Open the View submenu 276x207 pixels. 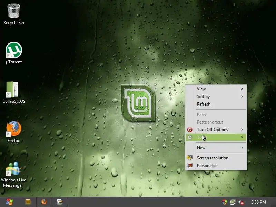(216, 89)
